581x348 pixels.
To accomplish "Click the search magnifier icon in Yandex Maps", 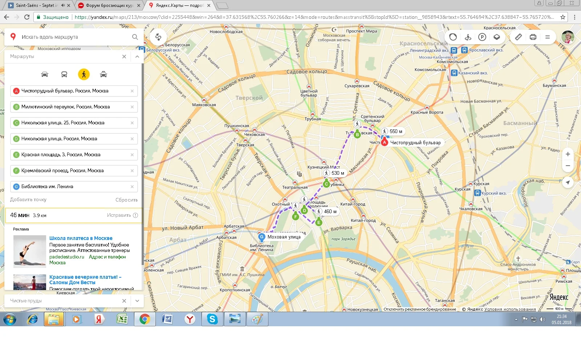I will (x=135, y=37).
